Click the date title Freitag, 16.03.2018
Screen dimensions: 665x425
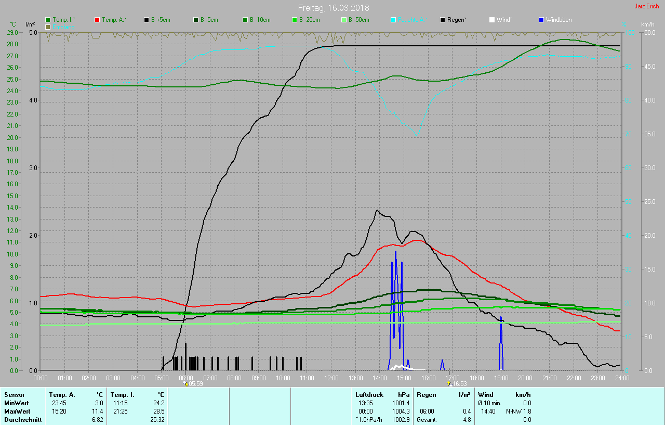click(x=333, y=8)
